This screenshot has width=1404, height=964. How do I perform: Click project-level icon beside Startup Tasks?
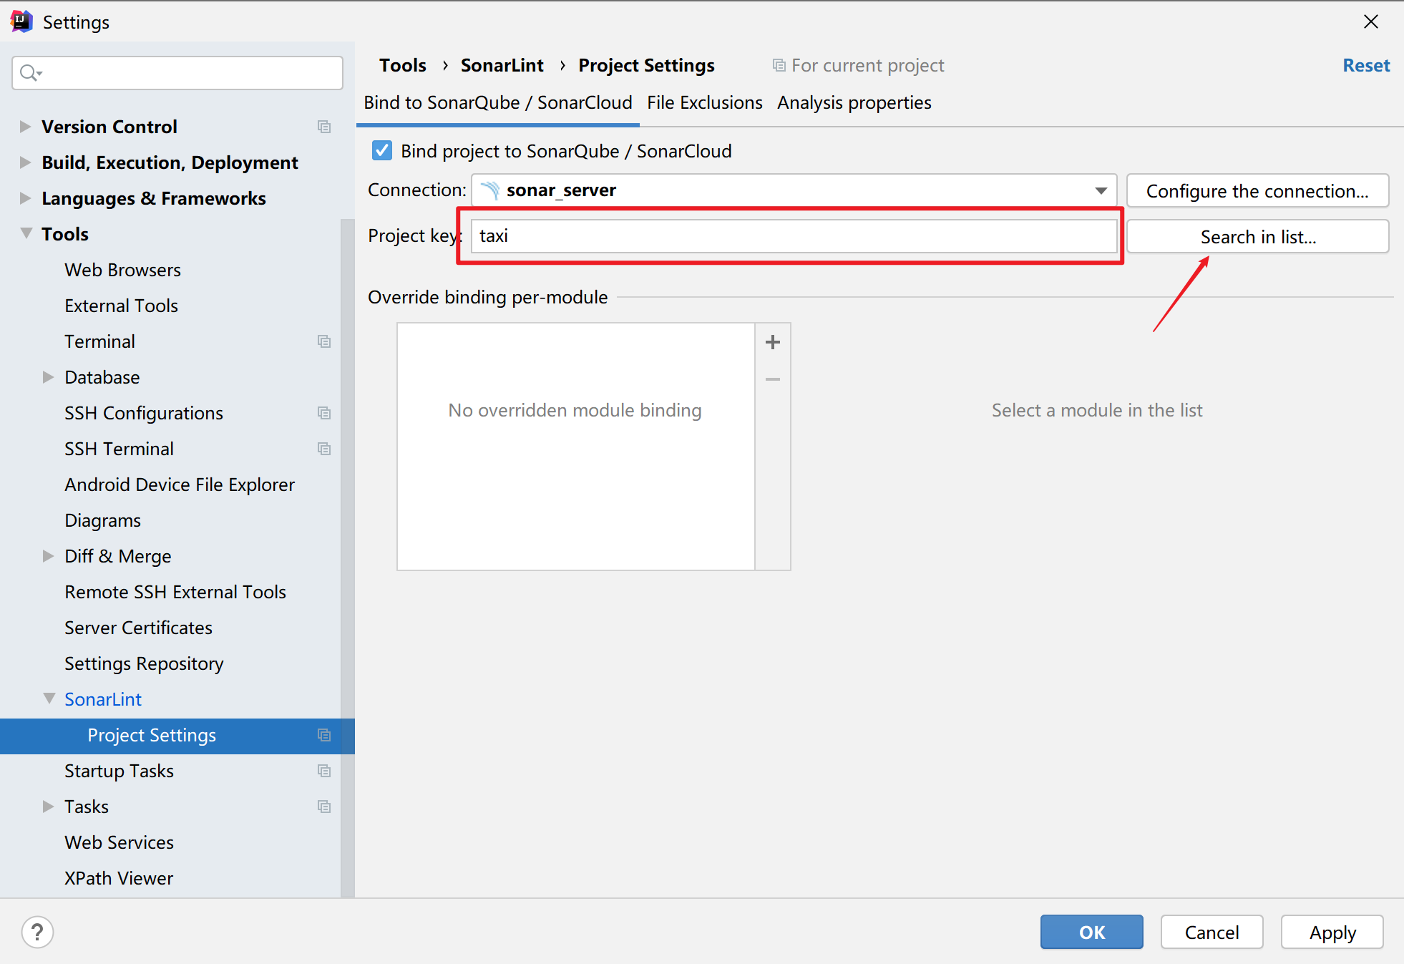324,771
